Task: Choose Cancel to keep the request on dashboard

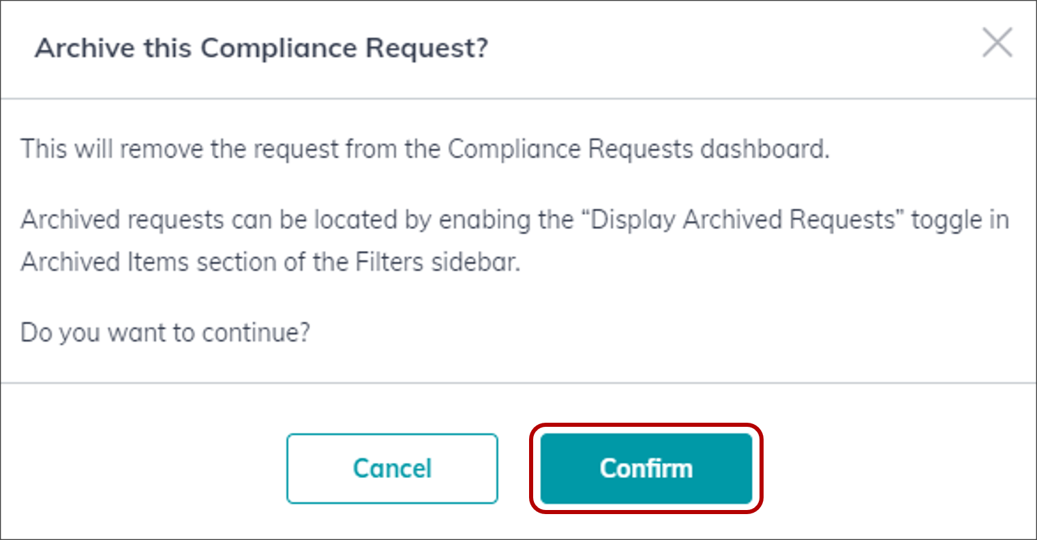Action: tap(392, 468)
